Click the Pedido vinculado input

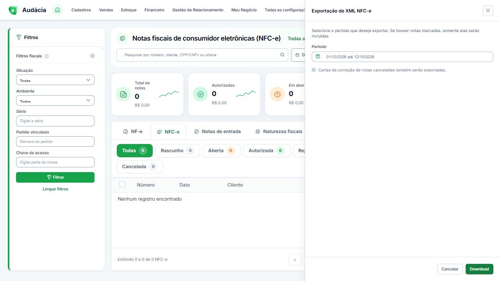(x=55, y=142)
